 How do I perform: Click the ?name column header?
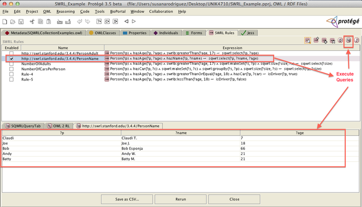coord(181,133)
